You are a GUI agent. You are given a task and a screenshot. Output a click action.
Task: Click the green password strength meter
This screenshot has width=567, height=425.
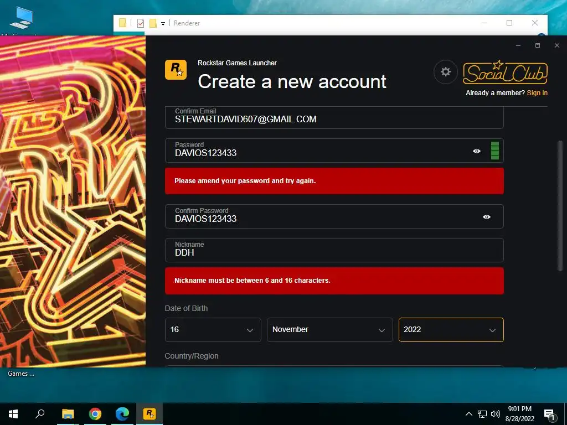pyautogui.click(x=495, y=151)
